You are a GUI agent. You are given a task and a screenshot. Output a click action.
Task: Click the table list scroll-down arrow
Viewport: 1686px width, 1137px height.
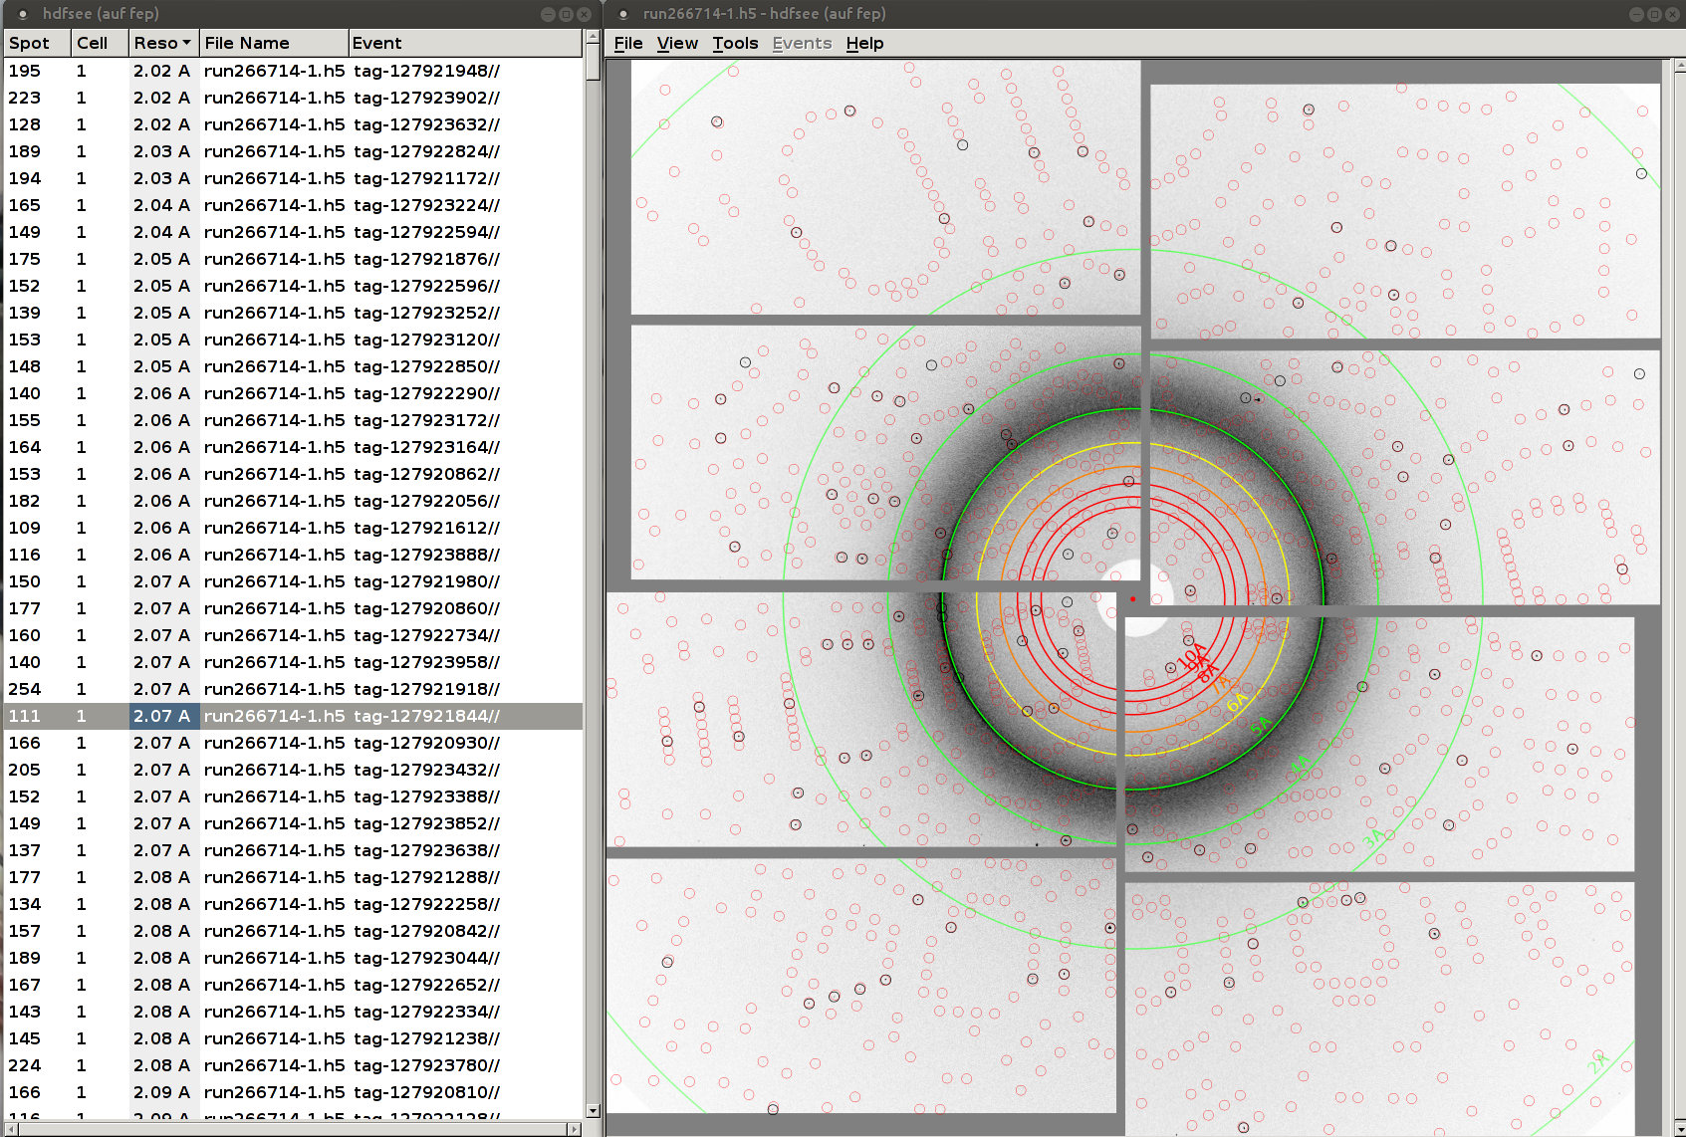594,1110
